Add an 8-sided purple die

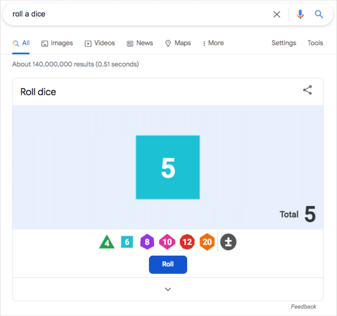(x=147, y=242)
